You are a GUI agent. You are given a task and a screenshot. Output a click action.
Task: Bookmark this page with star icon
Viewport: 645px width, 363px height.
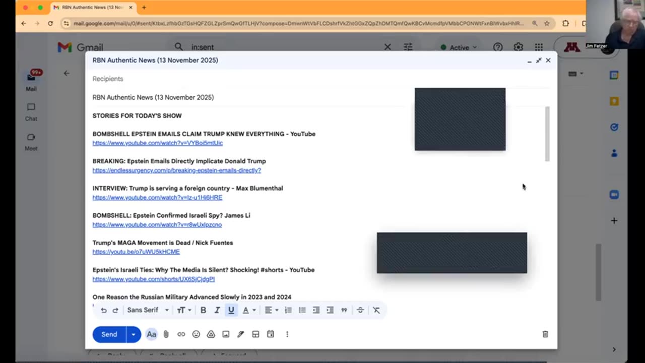[547, 23]
